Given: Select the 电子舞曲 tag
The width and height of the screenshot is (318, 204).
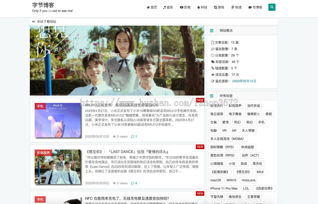Looking at the screenshot, I should tap(235, 114).
